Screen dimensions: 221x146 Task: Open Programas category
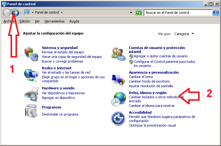[x=51, y=107]
